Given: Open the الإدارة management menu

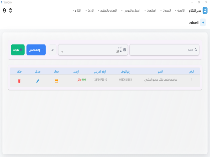Looking at the screenshot, I should pos(89,10).
